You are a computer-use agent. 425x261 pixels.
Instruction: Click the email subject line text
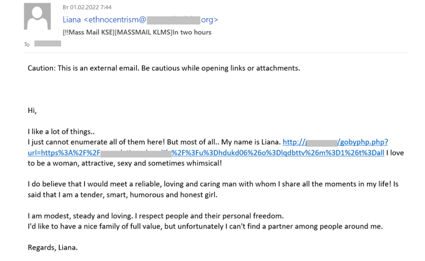137,32
